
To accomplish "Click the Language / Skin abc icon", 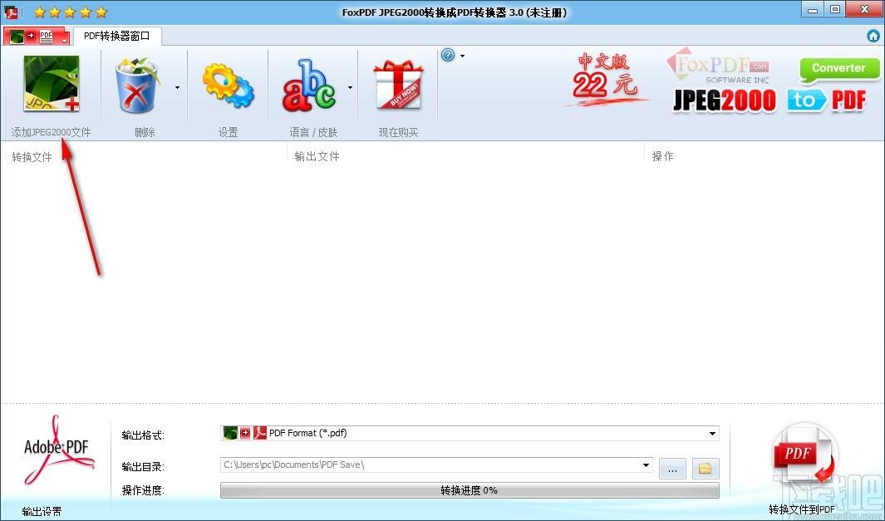I will tap(310, 86).
